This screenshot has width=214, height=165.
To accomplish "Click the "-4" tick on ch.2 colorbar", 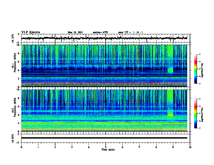I will pos(199,106).
